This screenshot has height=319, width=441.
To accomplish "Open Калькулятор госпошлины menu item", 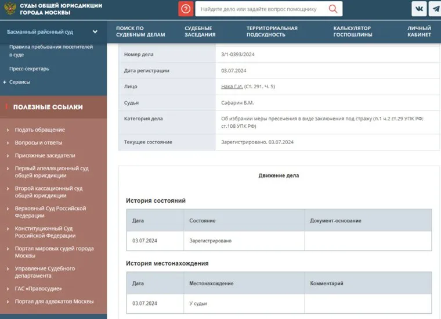I will click(352, 31).
